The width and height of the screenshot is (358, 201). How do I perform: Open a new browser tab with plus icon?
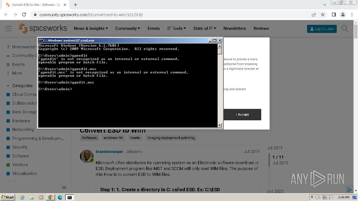coord(76,5)
